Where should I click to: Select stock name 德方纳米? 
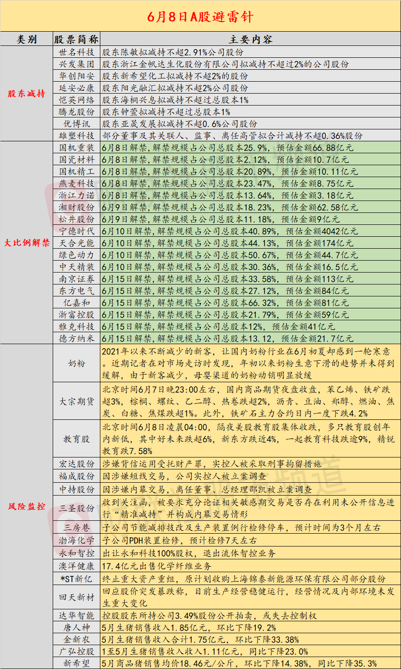[77, 339]
